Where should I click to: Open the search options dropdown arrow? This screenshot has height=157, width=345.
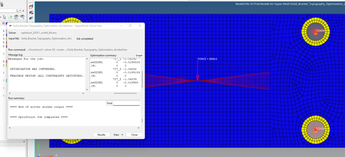click(20, 10)
